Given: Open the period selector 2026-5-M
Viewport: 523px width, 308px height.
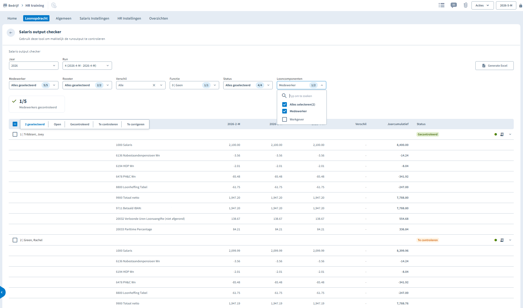Looking at the screenshot, I should (x=506, y=5).
